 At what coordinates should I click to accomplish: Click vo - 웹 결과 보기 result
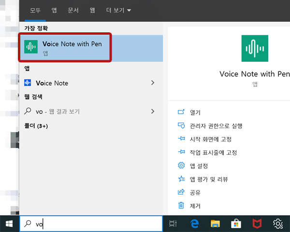[58, 111]
